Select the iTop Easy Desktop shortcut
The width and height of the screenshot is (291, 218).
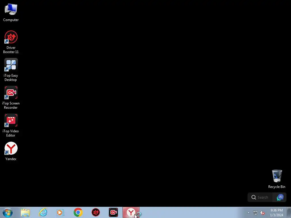[11, 70]
